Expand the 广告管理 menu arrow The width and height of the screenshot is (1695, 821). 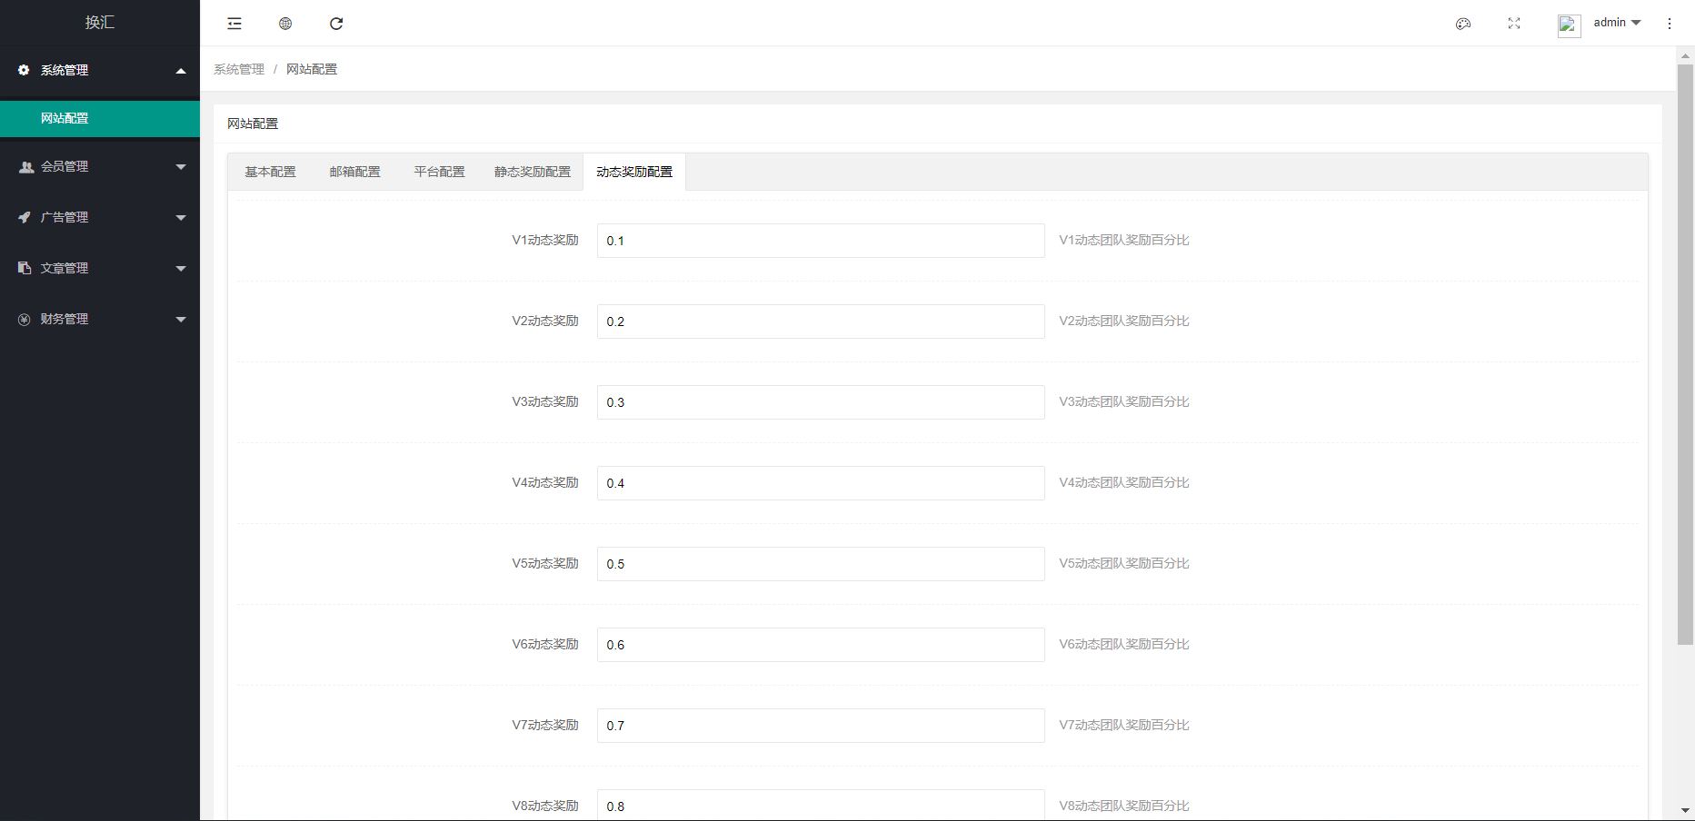181,218
